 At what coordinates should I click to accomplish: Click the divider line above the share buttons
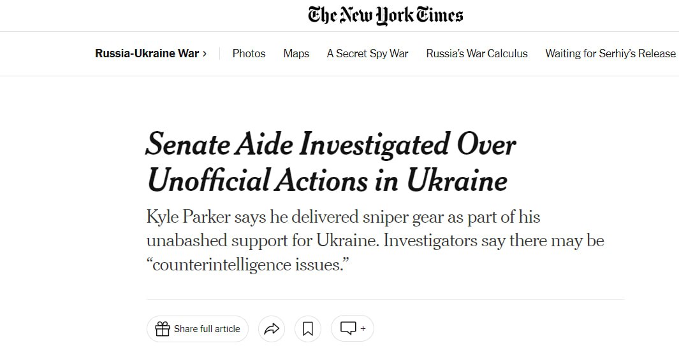point(385,299)
